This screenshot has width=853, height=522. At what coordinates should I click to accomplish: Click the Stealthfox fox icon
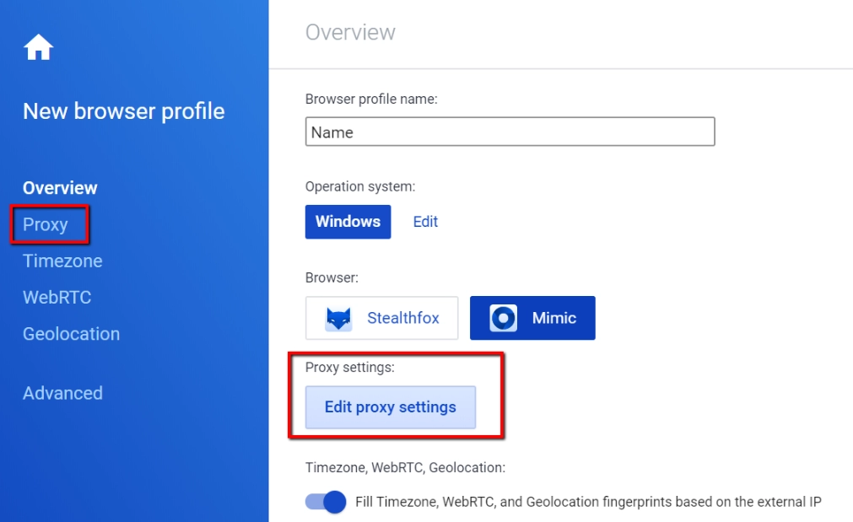tap(338, 318)
